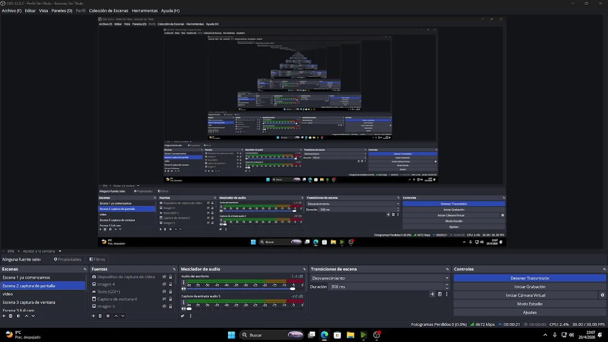Click Detener Transmisión button
Image resolution: width=608 pixels, height=342 pixels.
[x=530, y=278]
